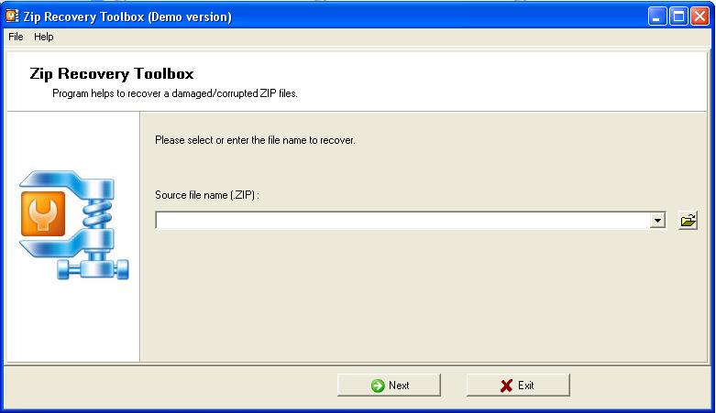Minimize the Zip Recovery Toolbox window
The image size is (716, 413).
tap(657, 16)
